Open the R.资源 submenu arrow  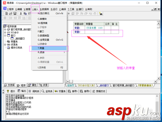64,52
